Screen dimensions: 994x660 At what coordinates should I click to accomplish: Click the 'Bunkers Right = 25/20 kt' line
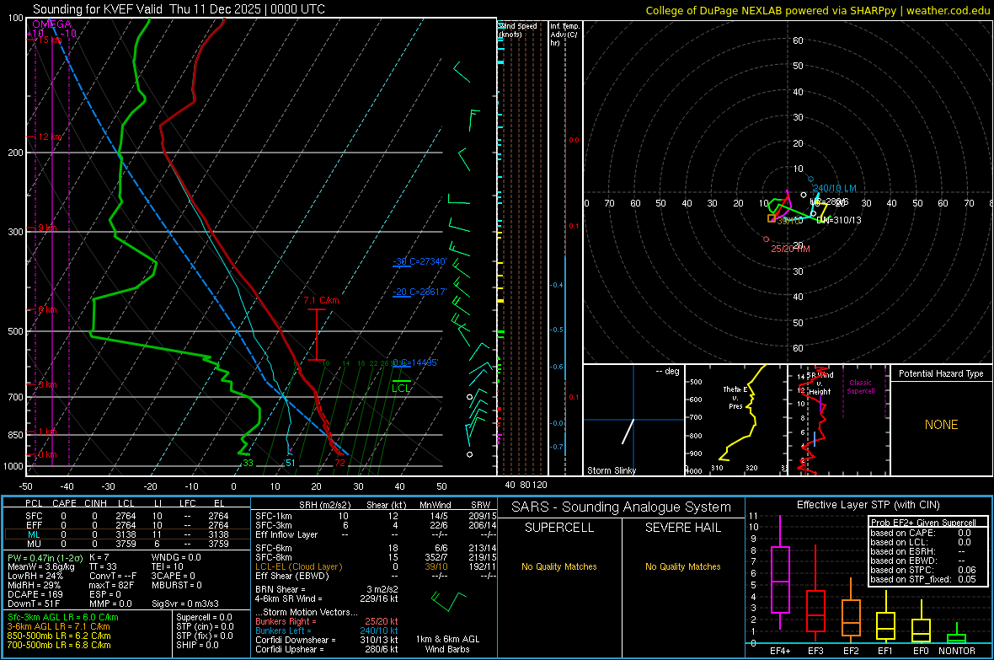pos(327,621)
